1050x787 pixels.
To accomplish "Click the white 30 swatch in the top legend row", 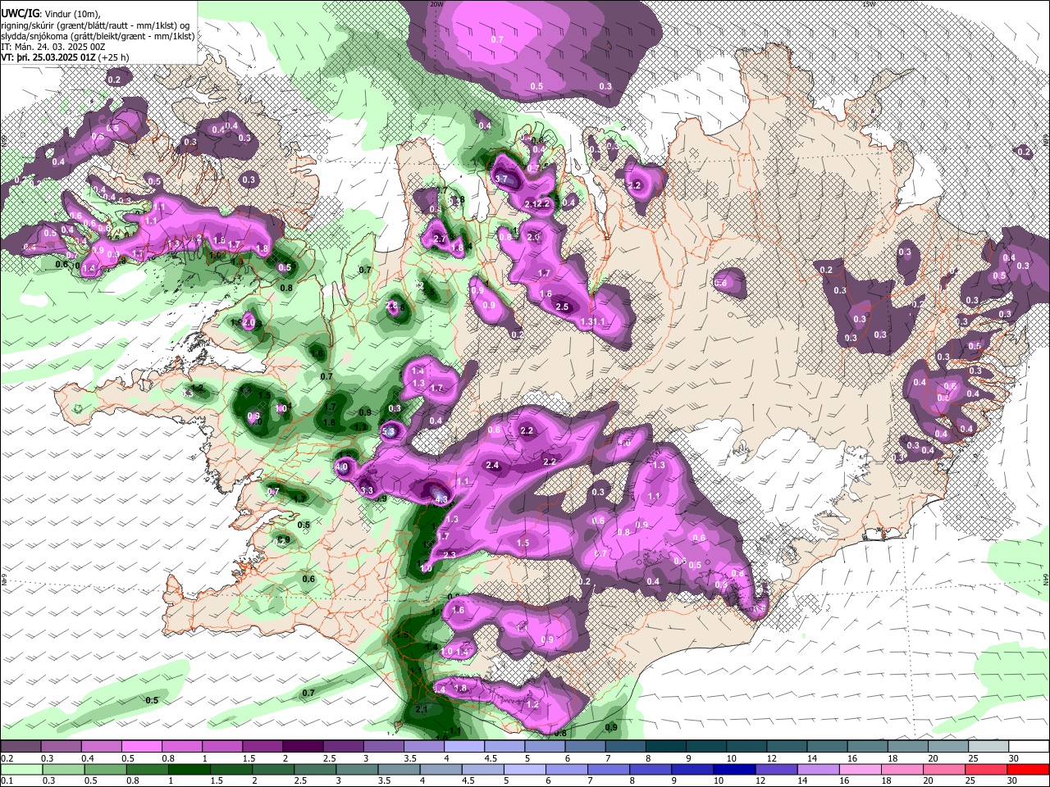I will point(1028,747).
